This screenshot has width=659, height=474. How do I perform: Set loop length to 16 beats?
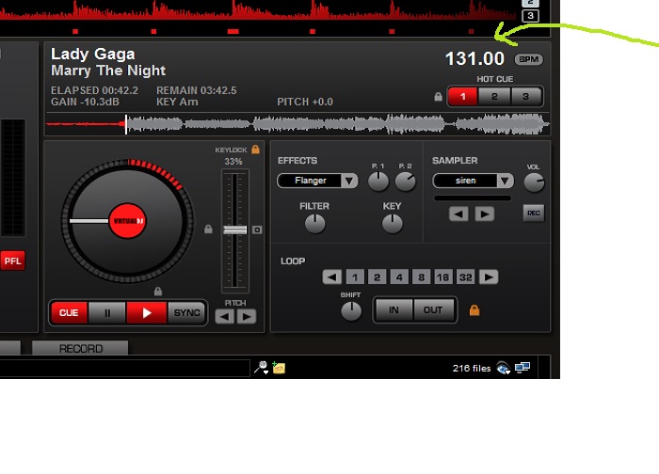click(x=443, y=277)
